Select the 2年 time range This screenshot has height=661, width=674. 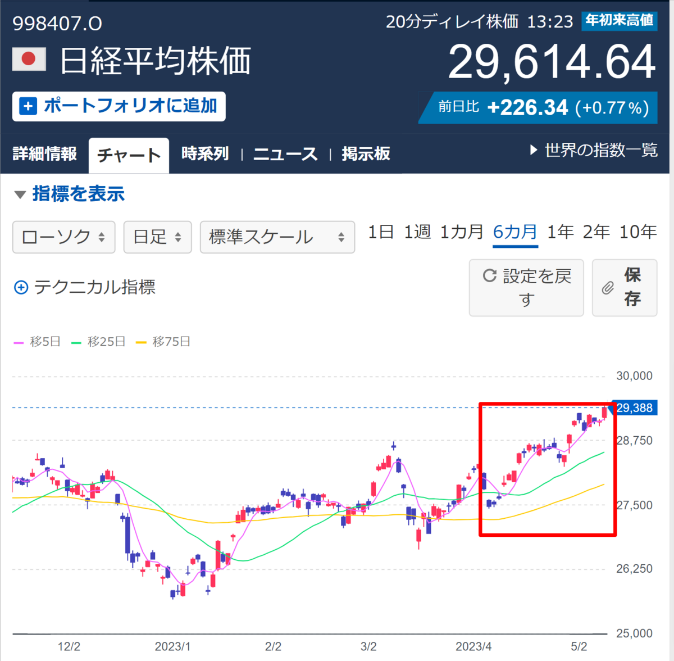tap(596, 232)
